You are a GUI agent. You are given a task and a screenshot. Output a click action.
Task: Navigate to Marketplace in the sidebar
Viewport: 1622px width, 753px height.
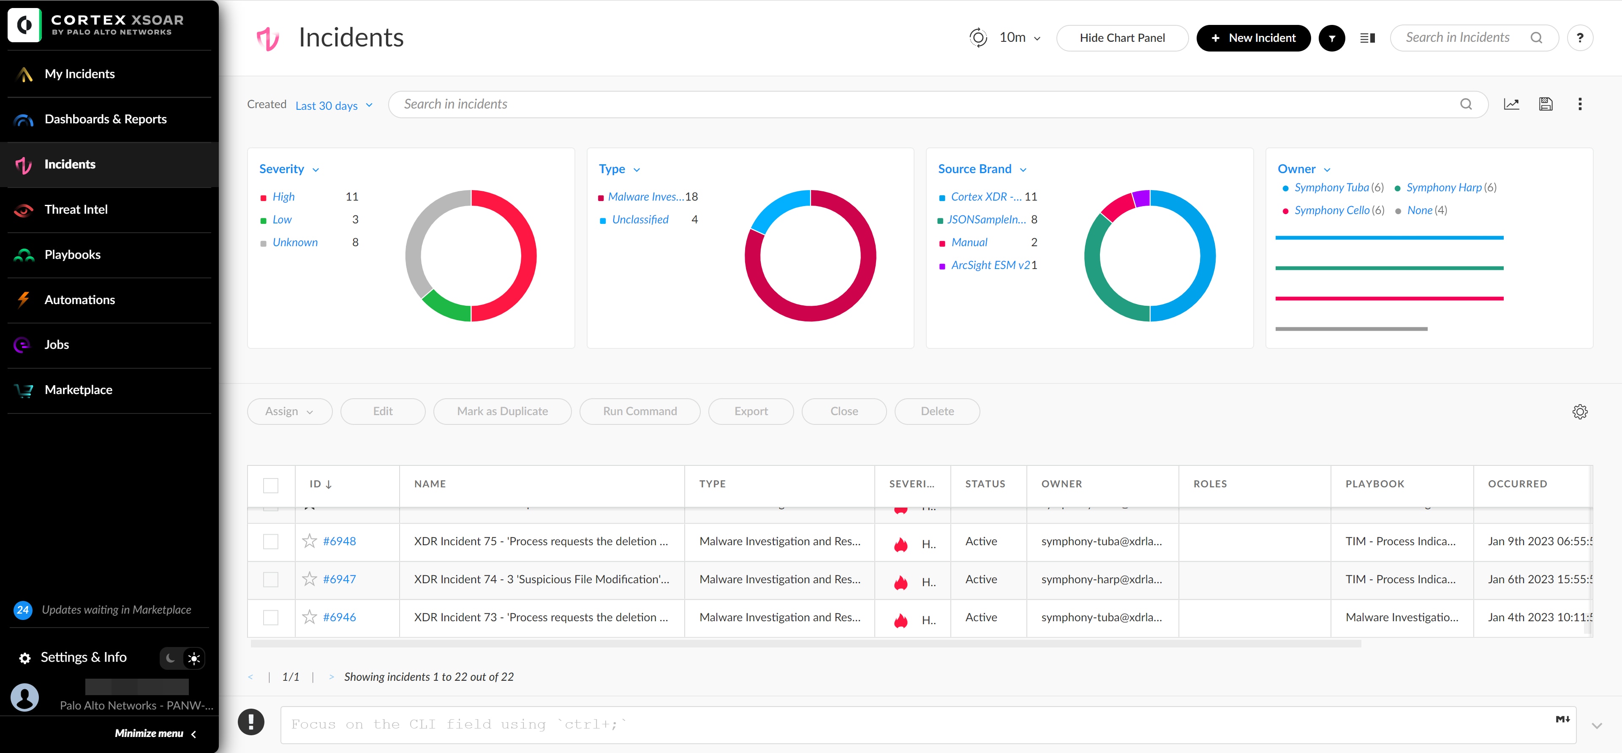point(78,390)
